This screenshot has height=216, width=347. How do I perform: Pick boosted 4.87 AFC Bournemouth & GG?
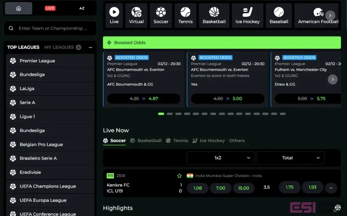[144, 99]
